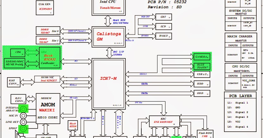Viewport: 263px width, 138px height.
Task: Click the L5: VCC layer row
Action: 234,122
